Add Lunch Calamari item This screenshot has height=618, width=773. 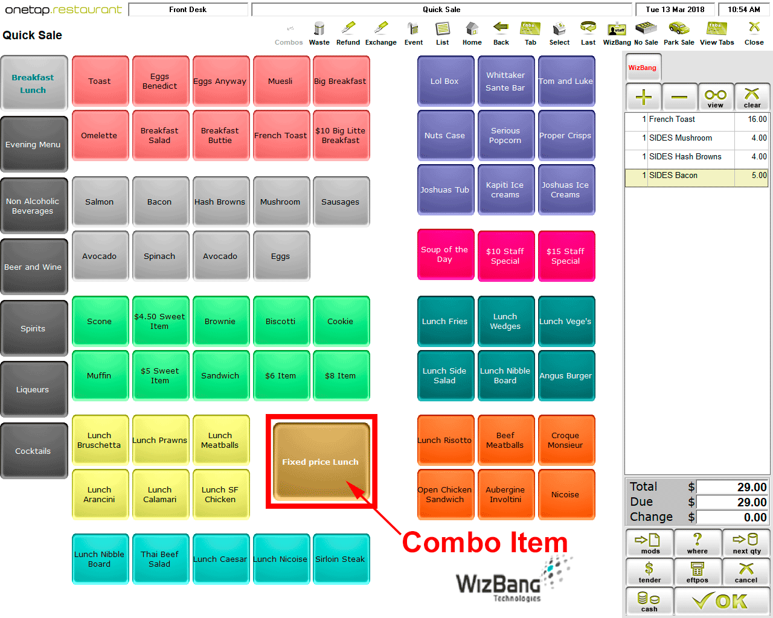click(160, 494)
